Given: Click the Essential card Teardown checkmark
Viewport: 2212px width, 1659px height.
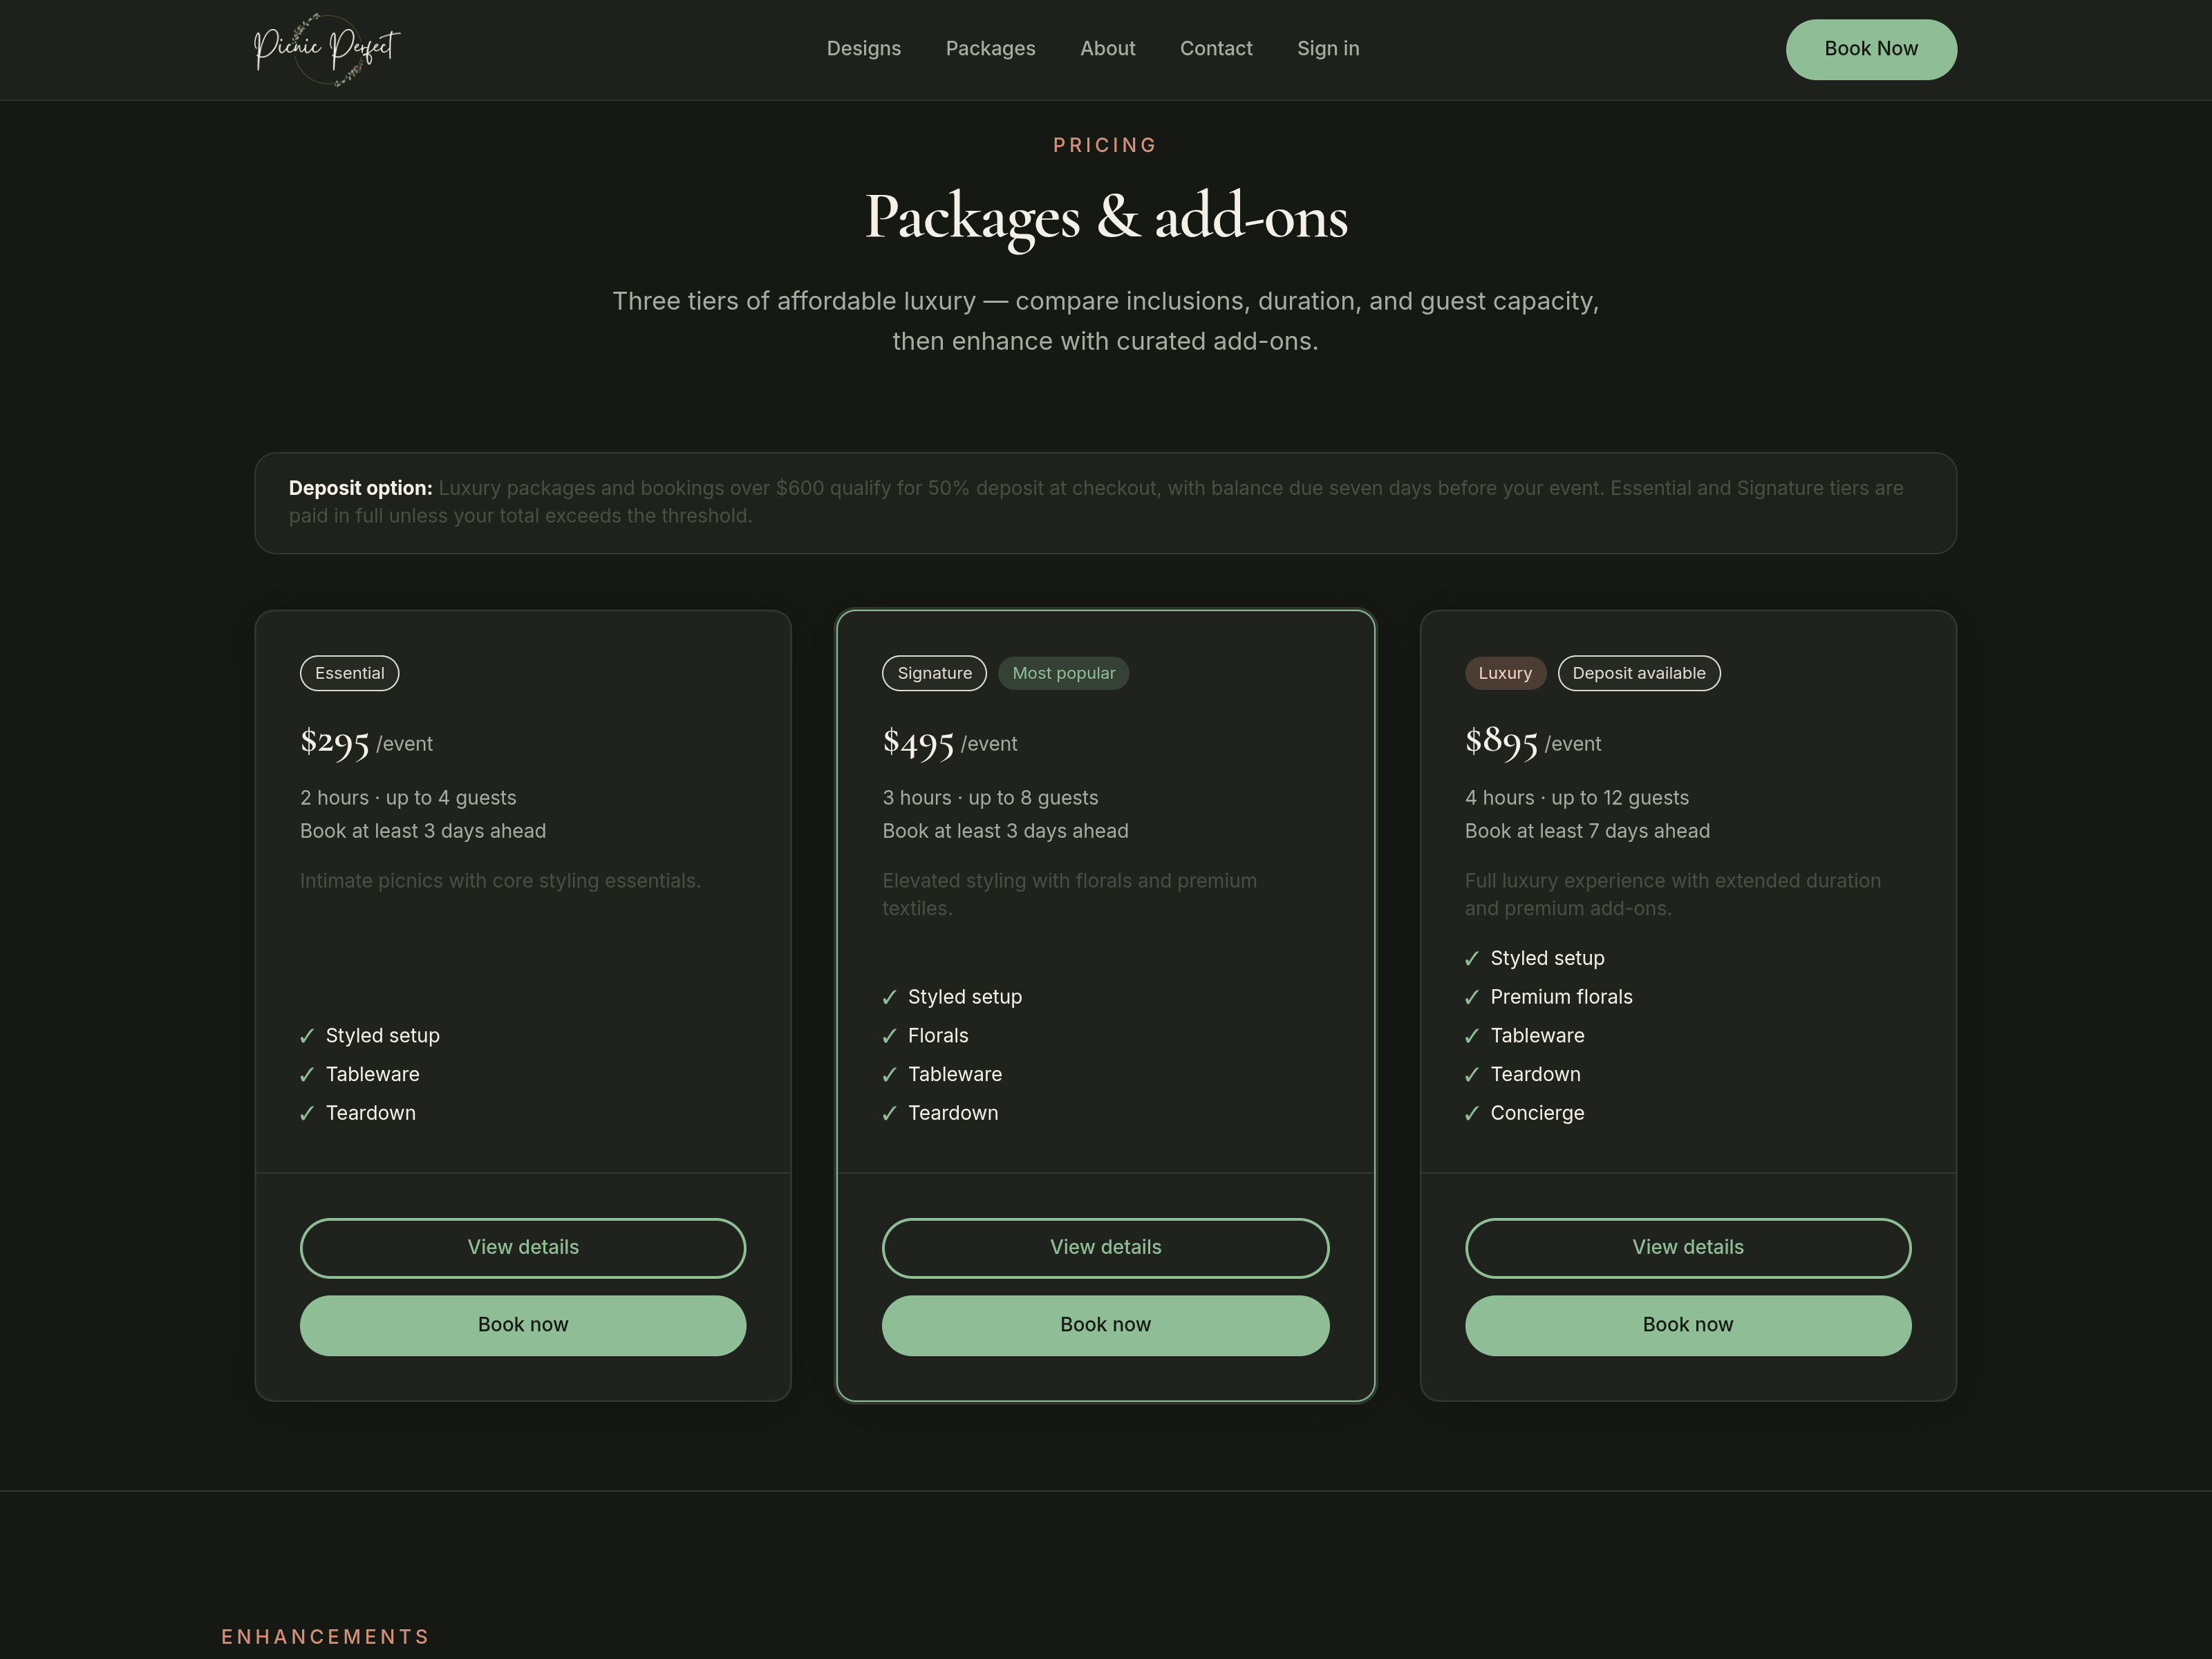Looking at the screenshot, I should click(x=307, y=1114).
